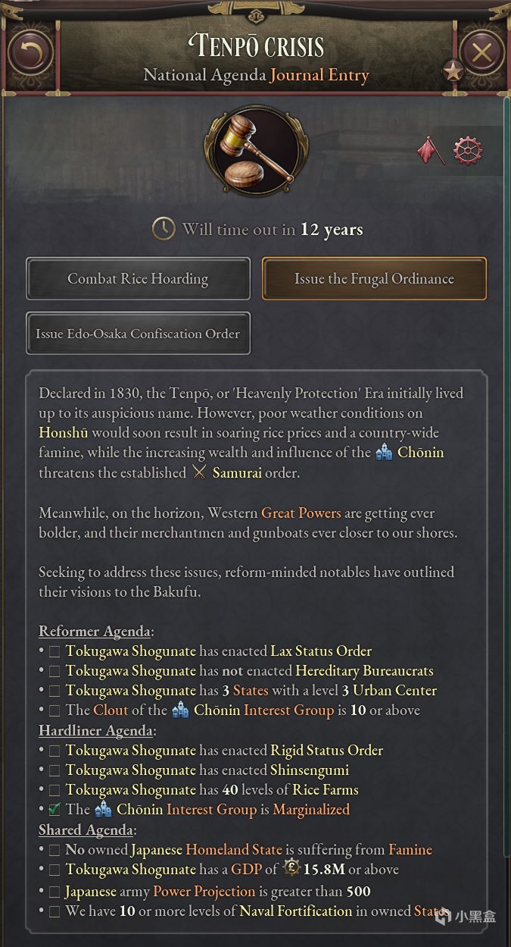The height and width of the screenshot is (947, 511).
Task: Click crossed swords Samurai icon
Action: (x=199, y=472)
